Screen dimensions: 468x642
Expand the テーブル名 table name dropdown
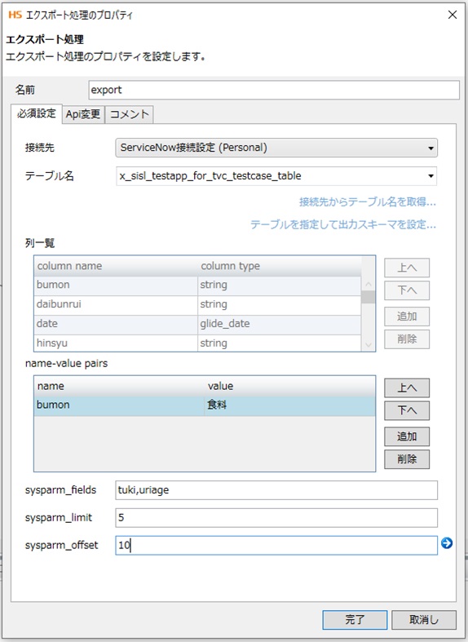[x=276, y=176]
